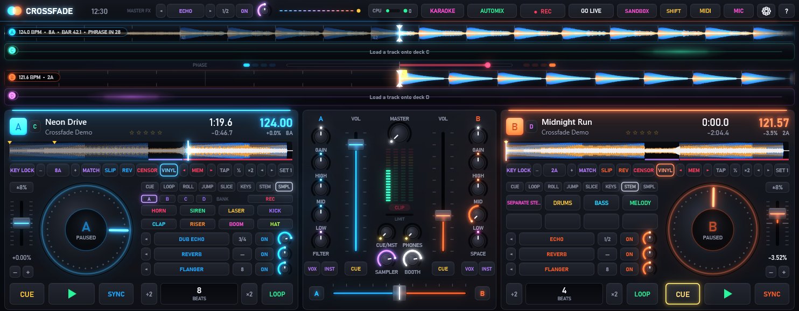This screenshot has width=799, height=311.
Task: Switch deck A pads to LOOP mode
Action: [x=169, y=187]
